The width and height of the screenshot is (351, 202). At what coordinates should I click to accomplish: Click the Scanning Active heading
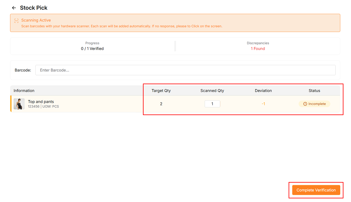pos(36,20)
